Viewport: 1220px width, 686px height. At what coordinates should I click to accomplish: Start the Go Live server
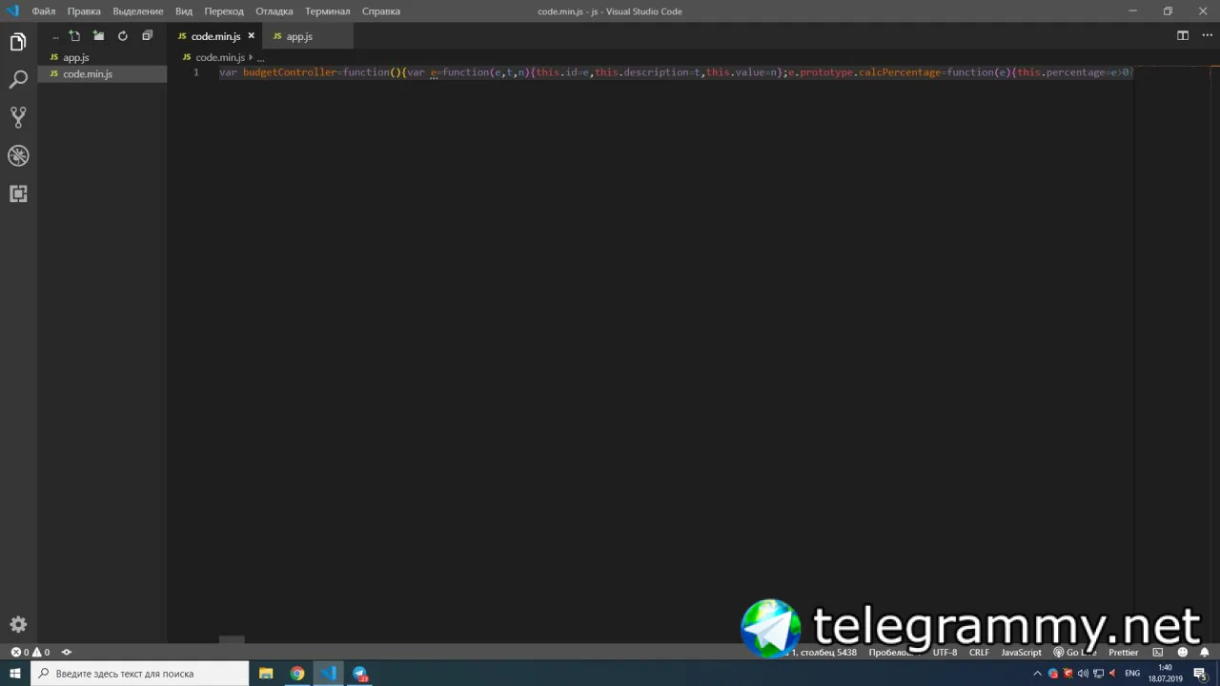pos(1074,653)
